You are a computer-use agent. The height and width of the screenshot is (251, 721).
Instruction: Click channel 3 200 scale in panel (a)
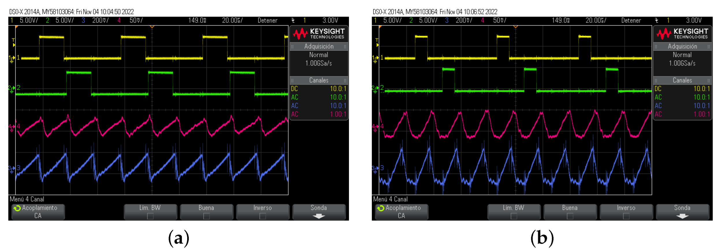coord(100,20)
